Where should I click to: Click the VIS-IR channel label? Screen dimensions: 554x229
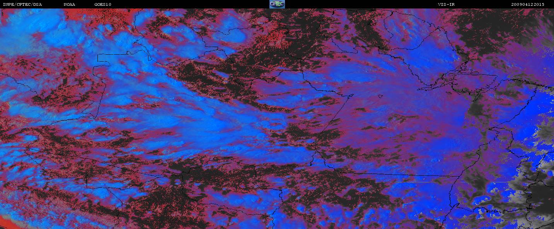446,4
